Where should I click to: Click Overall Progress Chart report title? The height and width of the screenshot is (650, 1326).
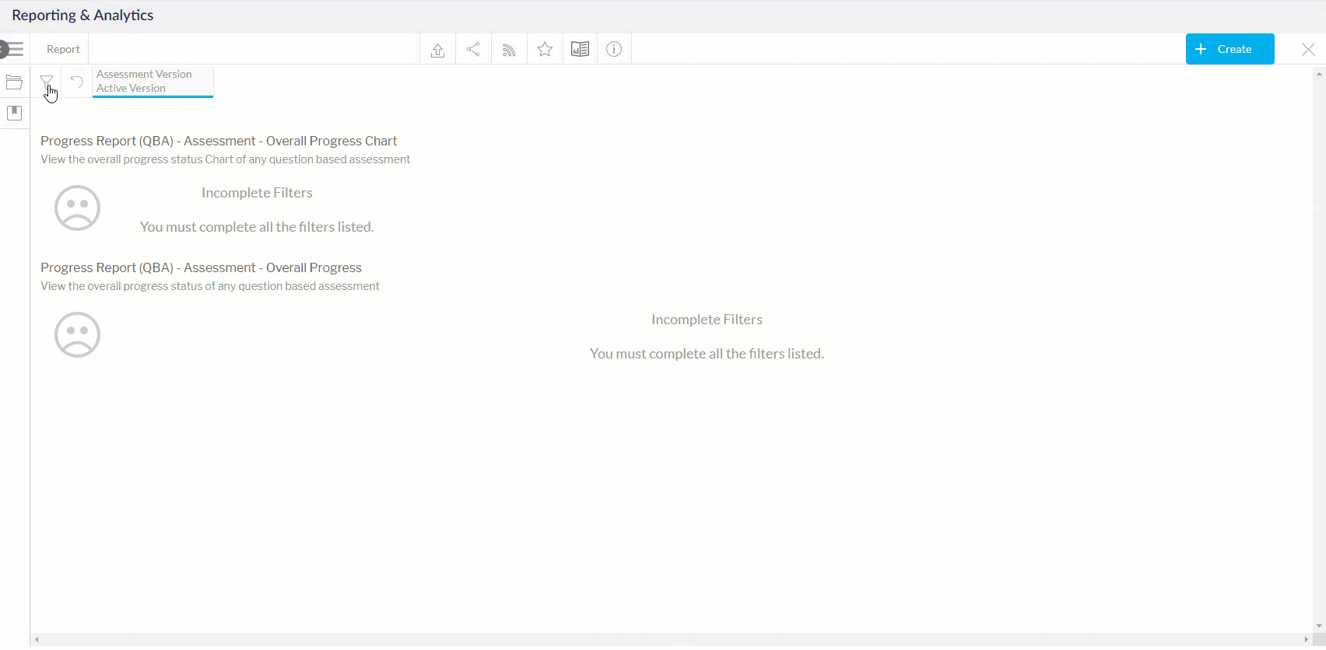tap(219, 141)
